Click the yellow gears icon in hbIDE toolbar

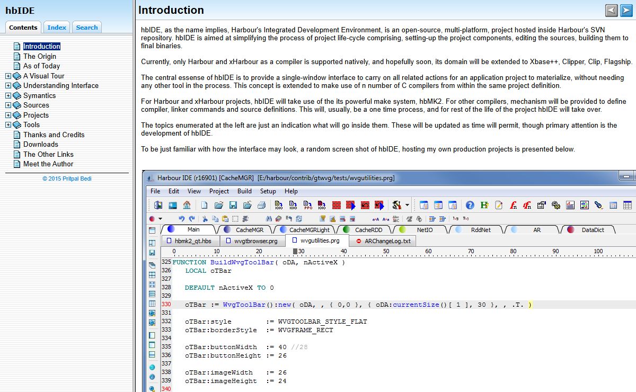556,205
